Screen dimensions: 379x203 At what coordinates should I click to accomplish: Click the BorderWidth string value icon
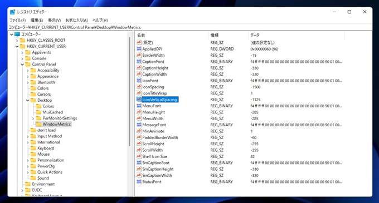139,55
